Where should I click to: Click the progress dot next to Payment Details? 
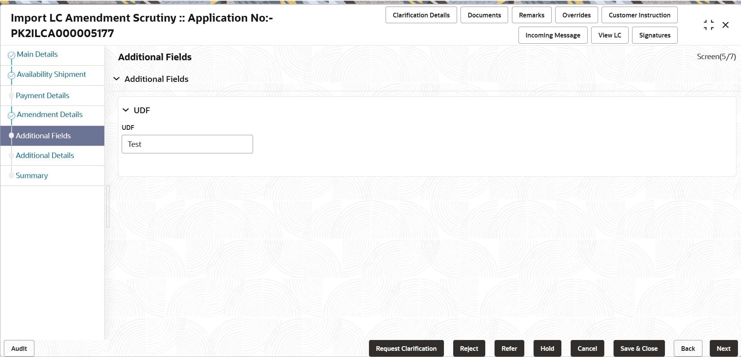11,95
